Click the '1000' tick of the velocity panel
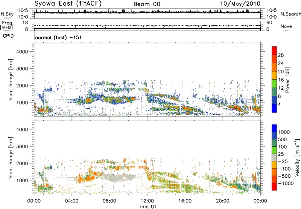The height and width of the screenshot is (209, 301). 22,180
